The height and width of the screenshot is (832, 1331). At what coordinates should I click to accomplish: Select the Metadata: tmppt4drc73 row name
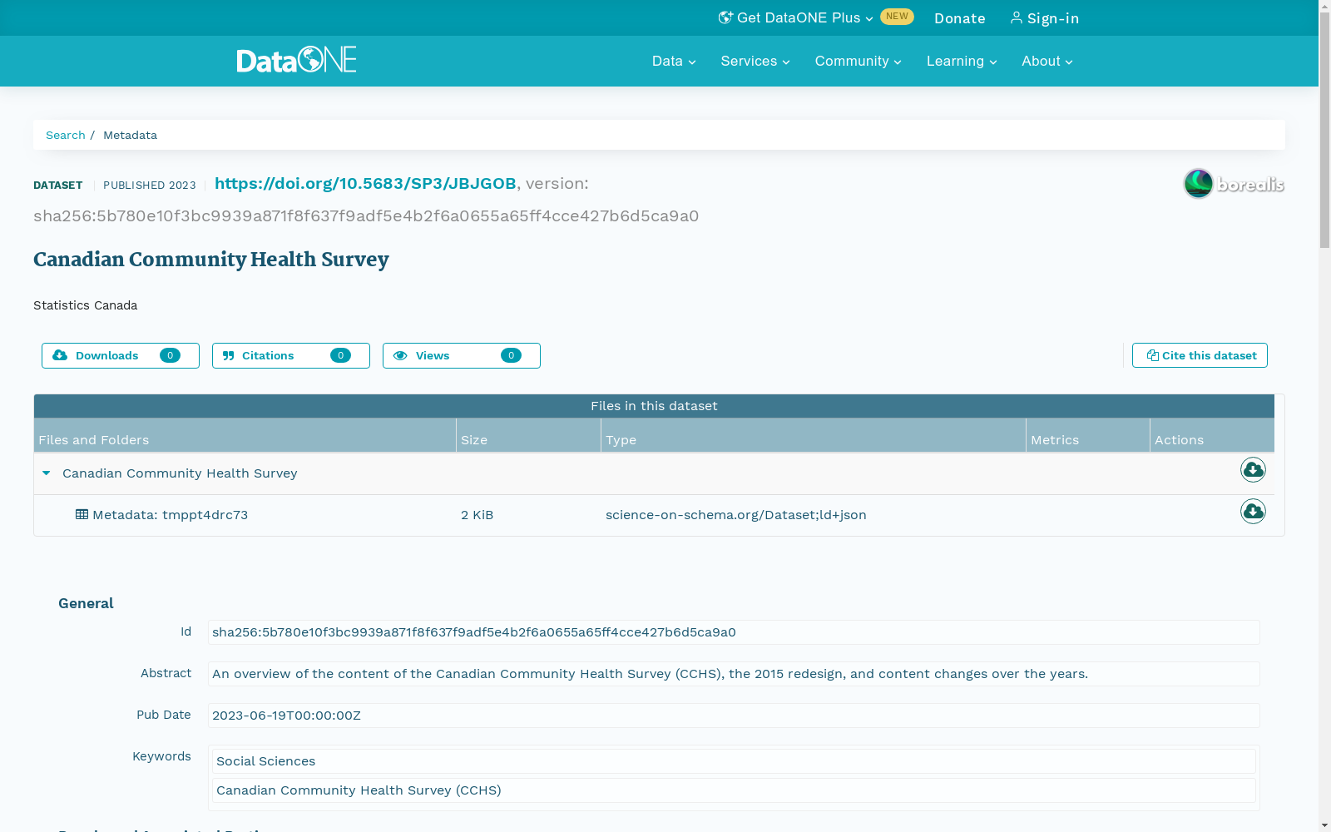tap(170, 515)
